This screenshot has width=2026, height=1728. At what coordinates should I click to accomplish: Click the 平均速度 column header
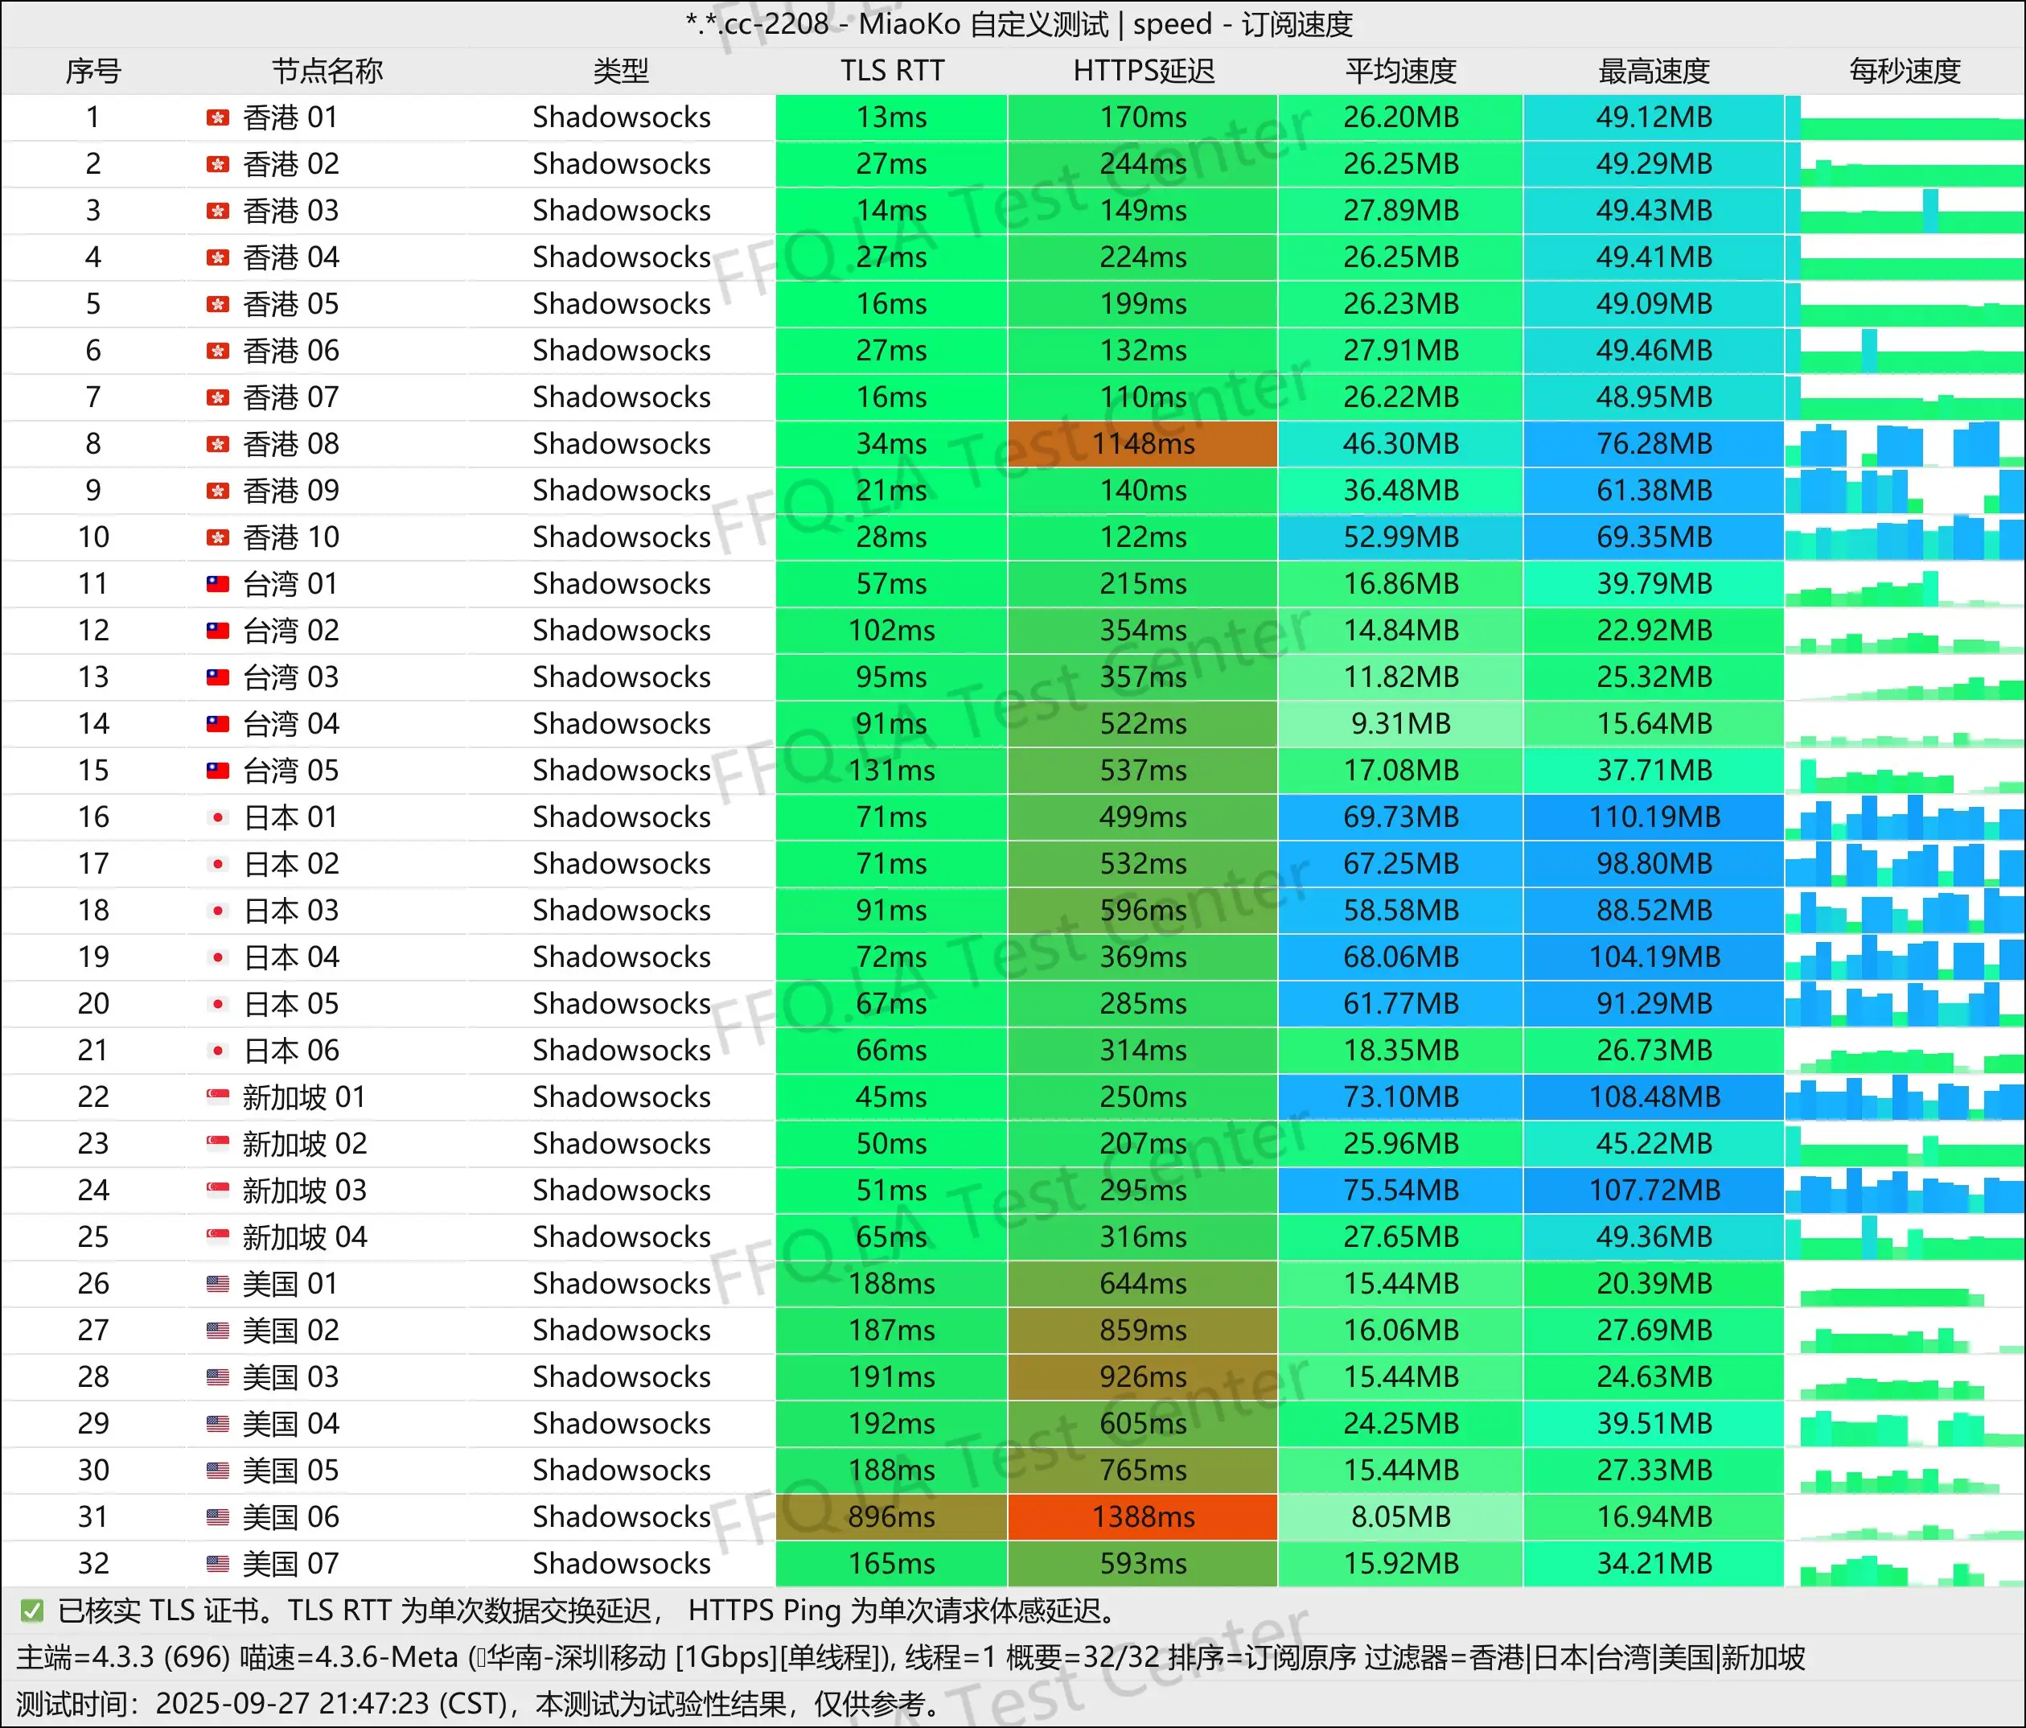[x=1400, y=72]
